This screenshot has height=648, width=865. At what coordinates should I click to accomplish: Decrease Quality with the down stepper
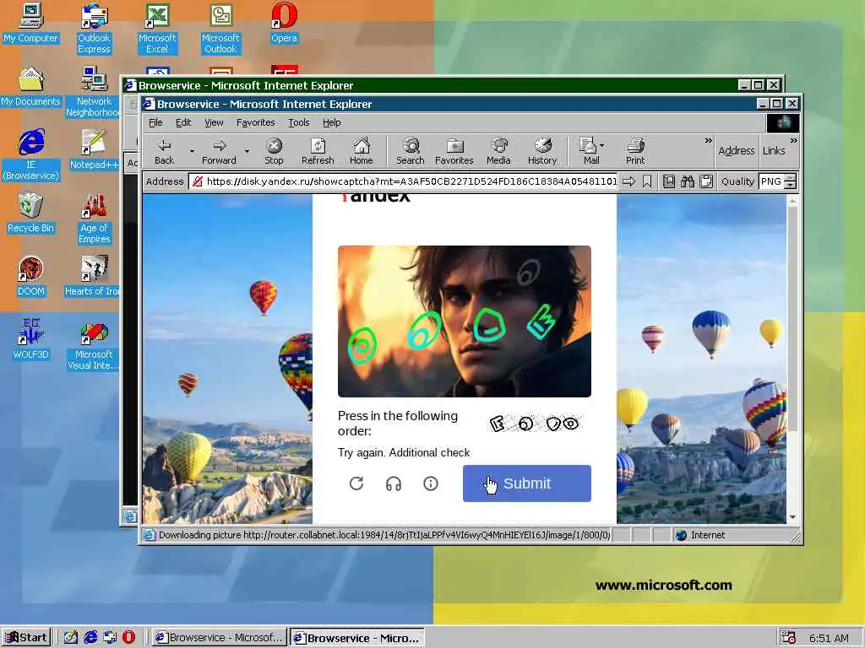[790, 185]
